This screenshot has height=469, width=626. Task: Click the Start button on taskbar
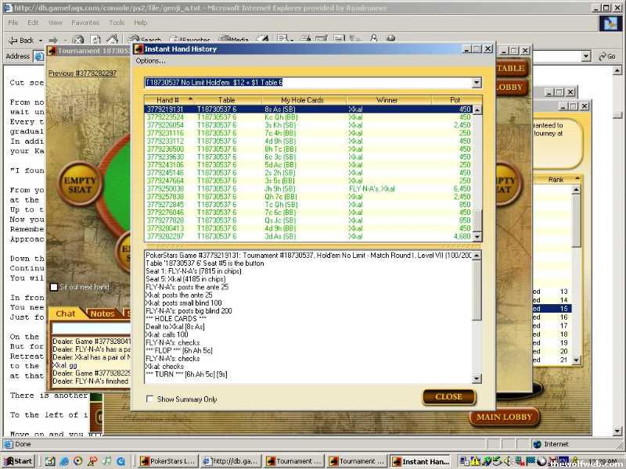click(18, 461)
